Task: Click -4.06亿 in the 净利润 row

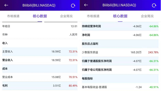Action: pos(137,35)
